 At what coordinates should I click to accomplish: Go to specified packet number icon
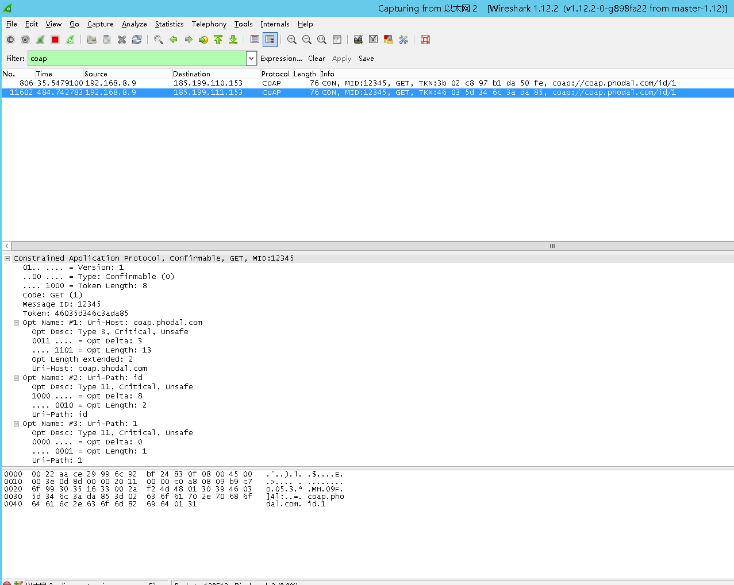203,40
